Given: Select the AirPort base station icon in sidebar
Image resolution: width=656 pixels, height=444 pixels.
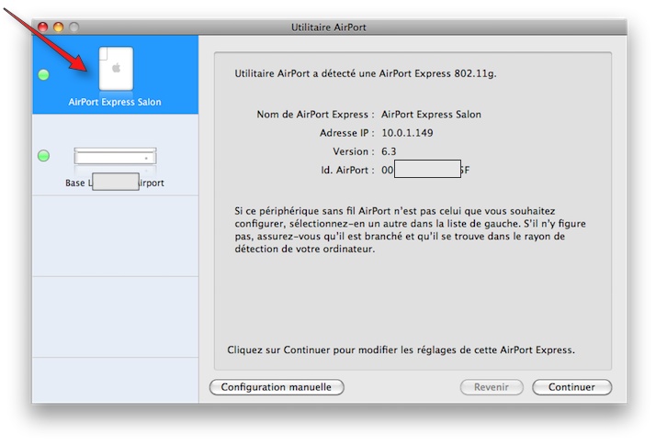Looking at the screenshot, I should 115,156.
